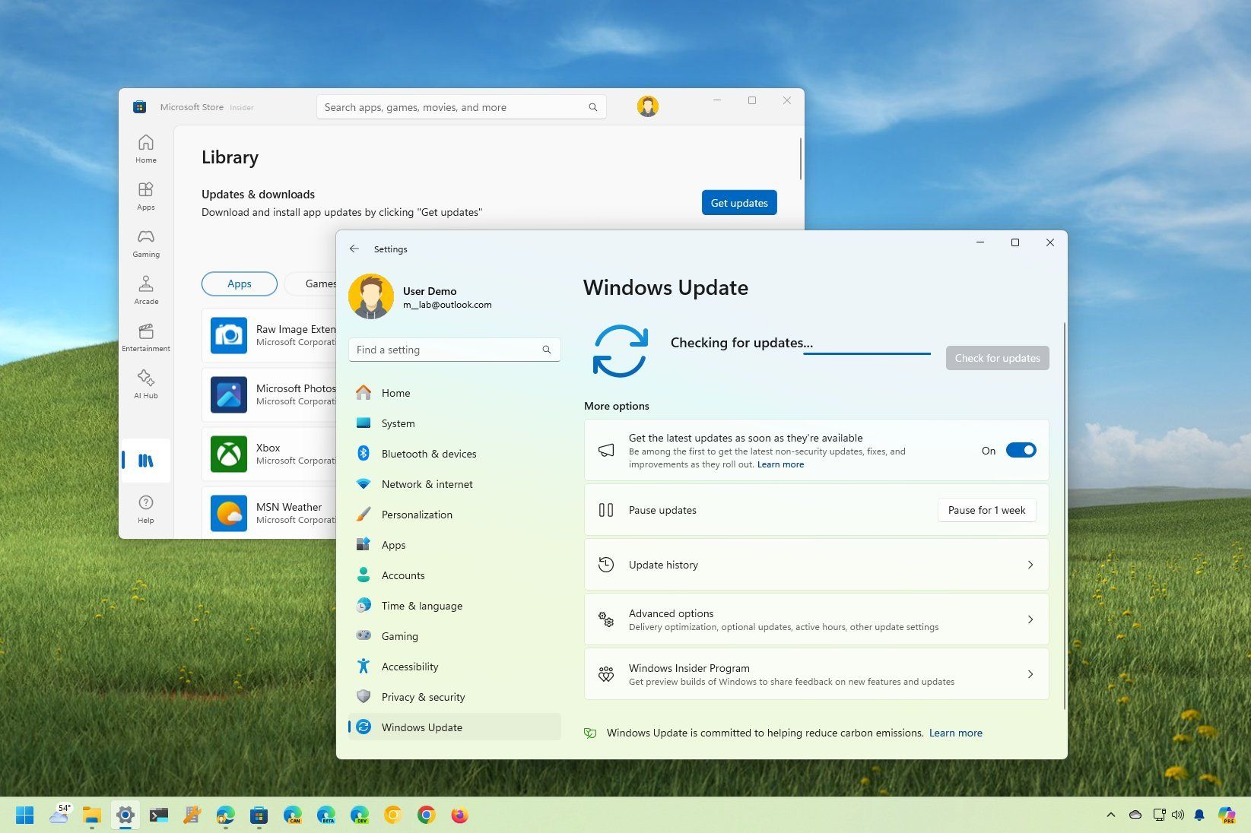Expand the Windows Insider Program section
The width and height of the screenshot is (1251, 833).
tap(815, 673)
